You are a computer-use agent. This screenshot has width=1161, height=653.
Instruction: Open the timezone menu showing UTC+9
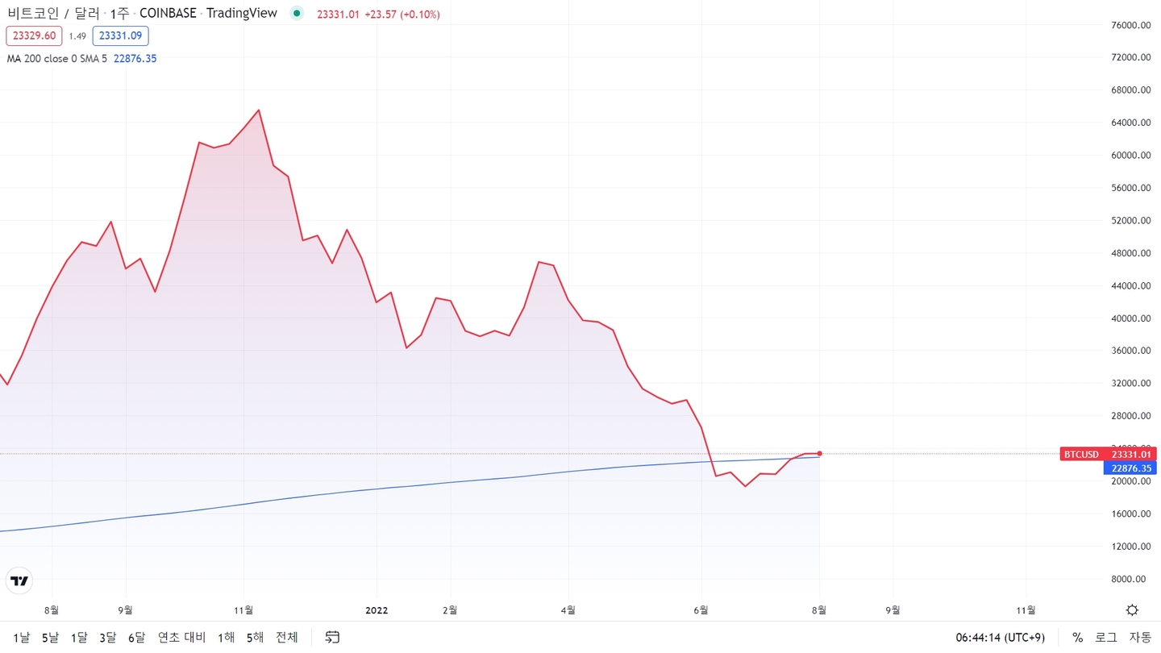click(1000, 638)
